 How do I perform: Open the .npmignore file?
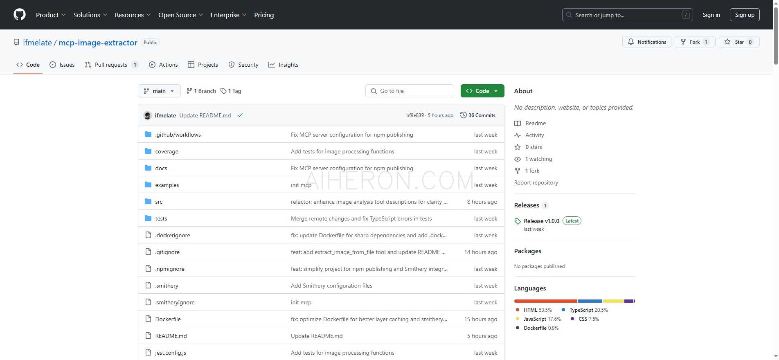[x=170, y=269]
